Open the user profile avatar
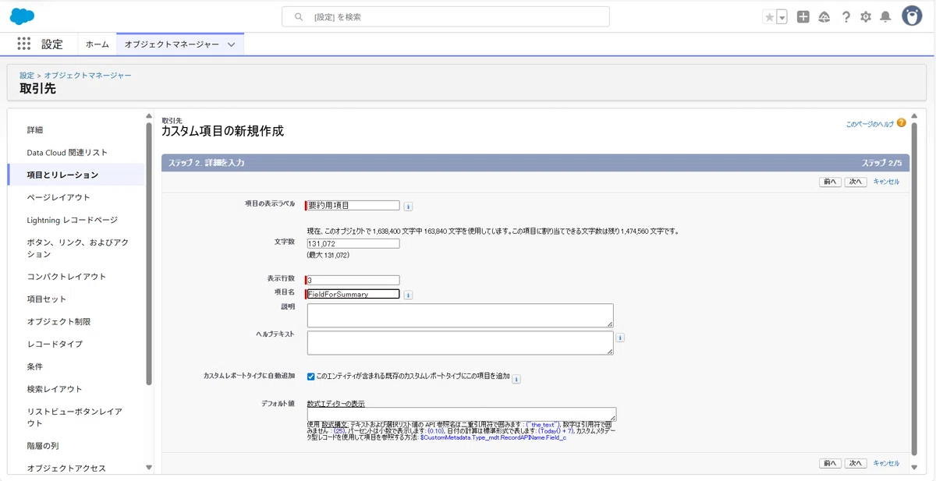 [912, 16]
